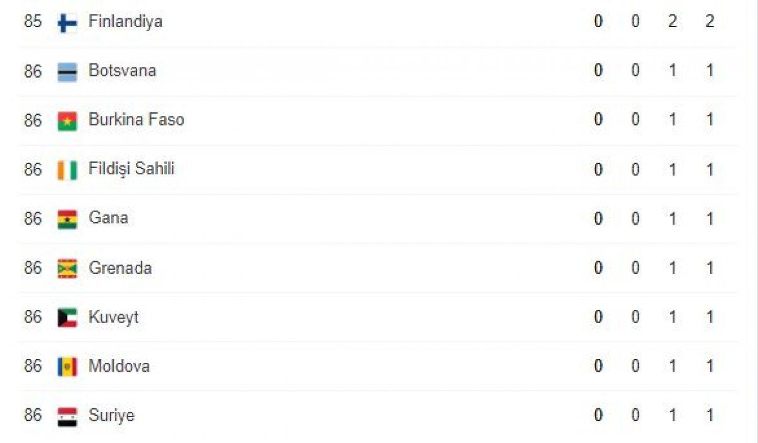Open the Grenada country link
Screen dimensions: 758x443
(120, 268)
